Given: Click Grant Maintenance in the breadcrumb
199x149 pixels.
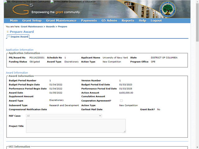Looking at the screenshot, I should point(32,27).
